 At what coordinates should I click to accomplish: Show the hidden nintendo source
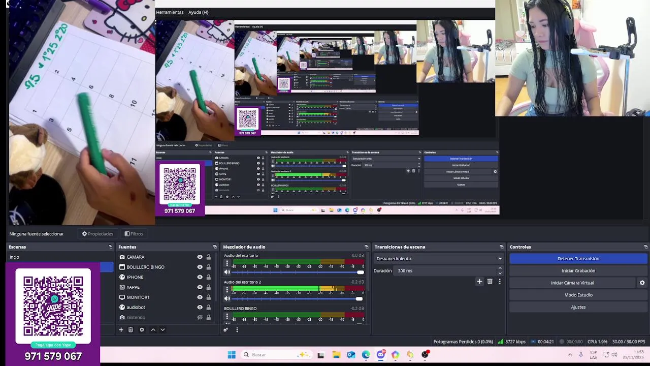coord(200,317)
